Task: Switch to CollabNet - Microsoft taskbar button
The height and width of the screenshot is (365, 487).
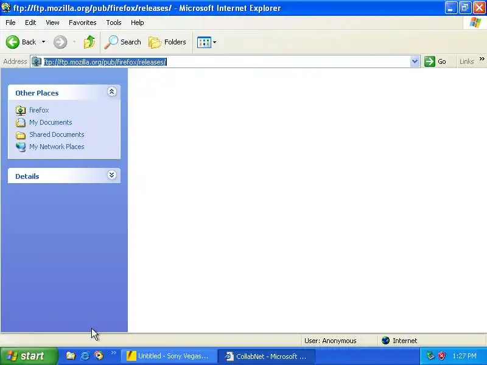Action: [x=267, y=356]
